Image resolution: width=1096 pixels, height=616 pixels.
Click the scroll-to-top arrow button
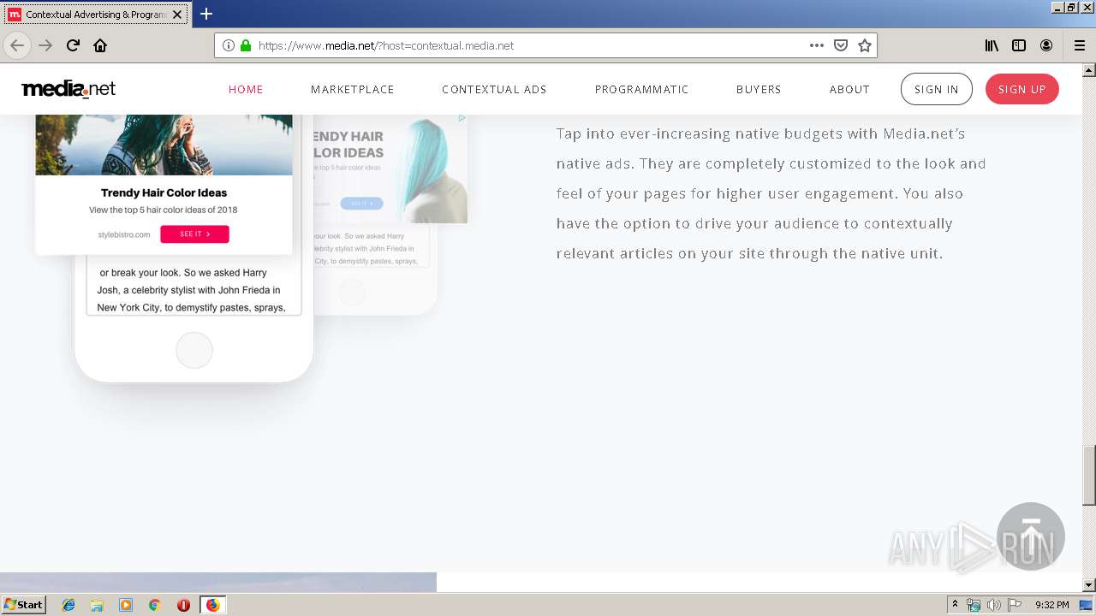[x=1031, y=536]
